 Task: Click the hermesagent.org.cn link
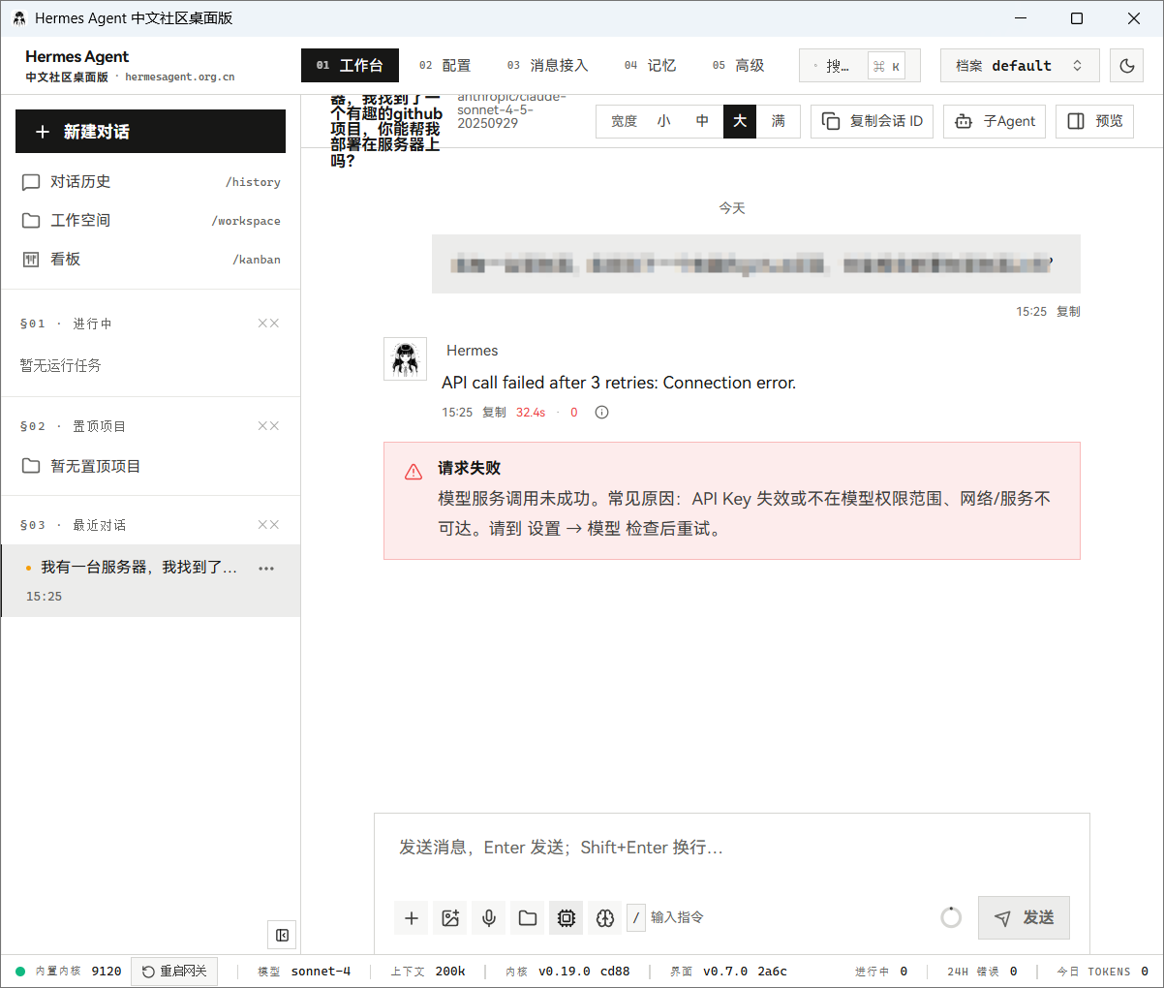179,77
